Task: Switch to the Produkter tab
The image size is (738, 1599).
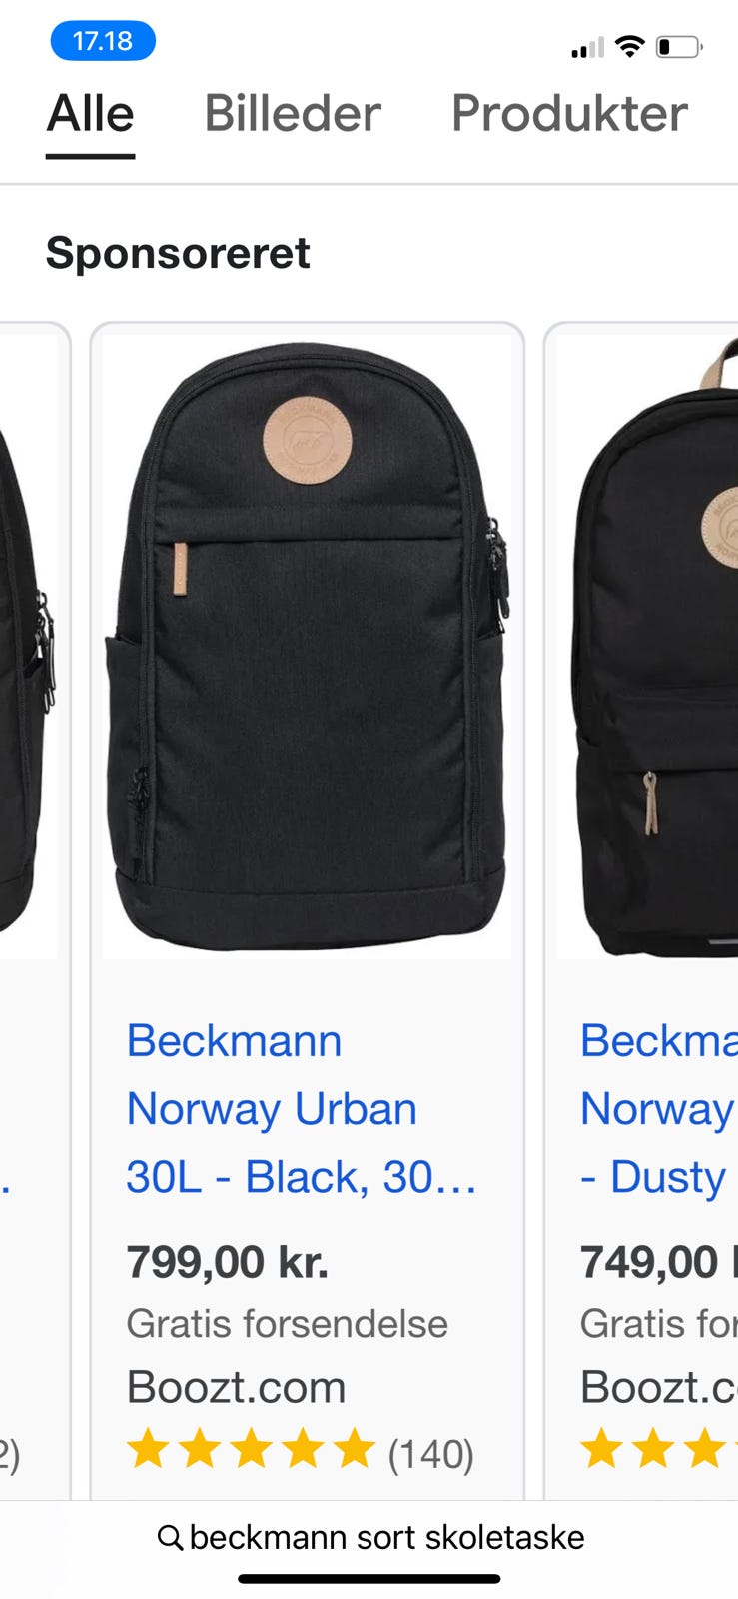Action: 569,113
